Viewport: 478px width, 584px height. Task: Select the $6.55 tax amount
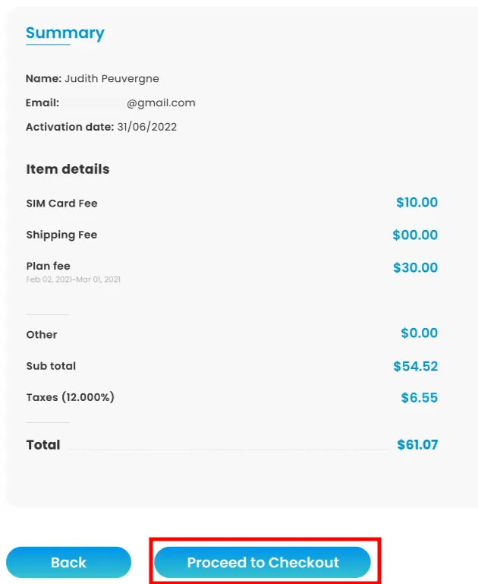coord(419,397)
